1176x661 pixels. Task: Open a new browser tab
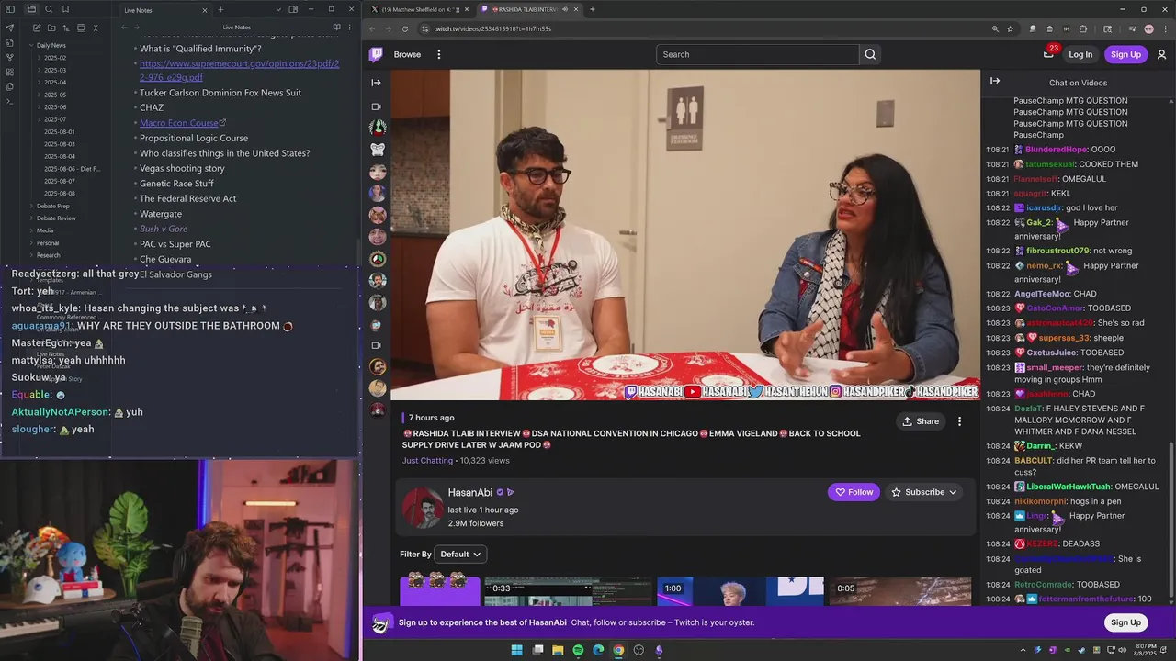(x=592, y=9)
